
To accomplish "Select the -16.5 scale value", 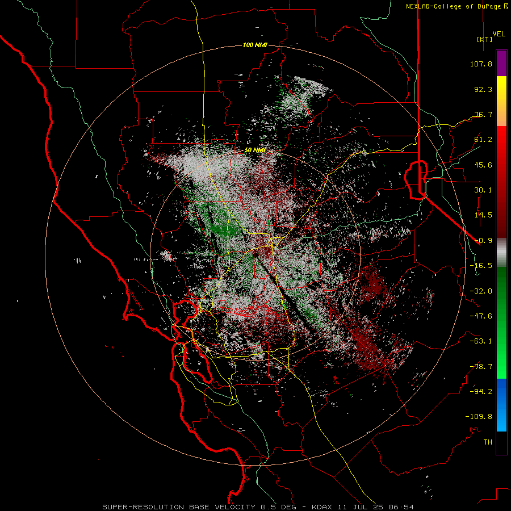I will [x=481, y=266].
